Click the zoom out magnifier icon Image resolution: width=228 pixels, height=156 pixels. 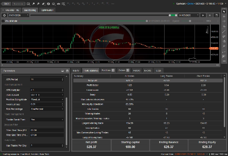point(38,4)
